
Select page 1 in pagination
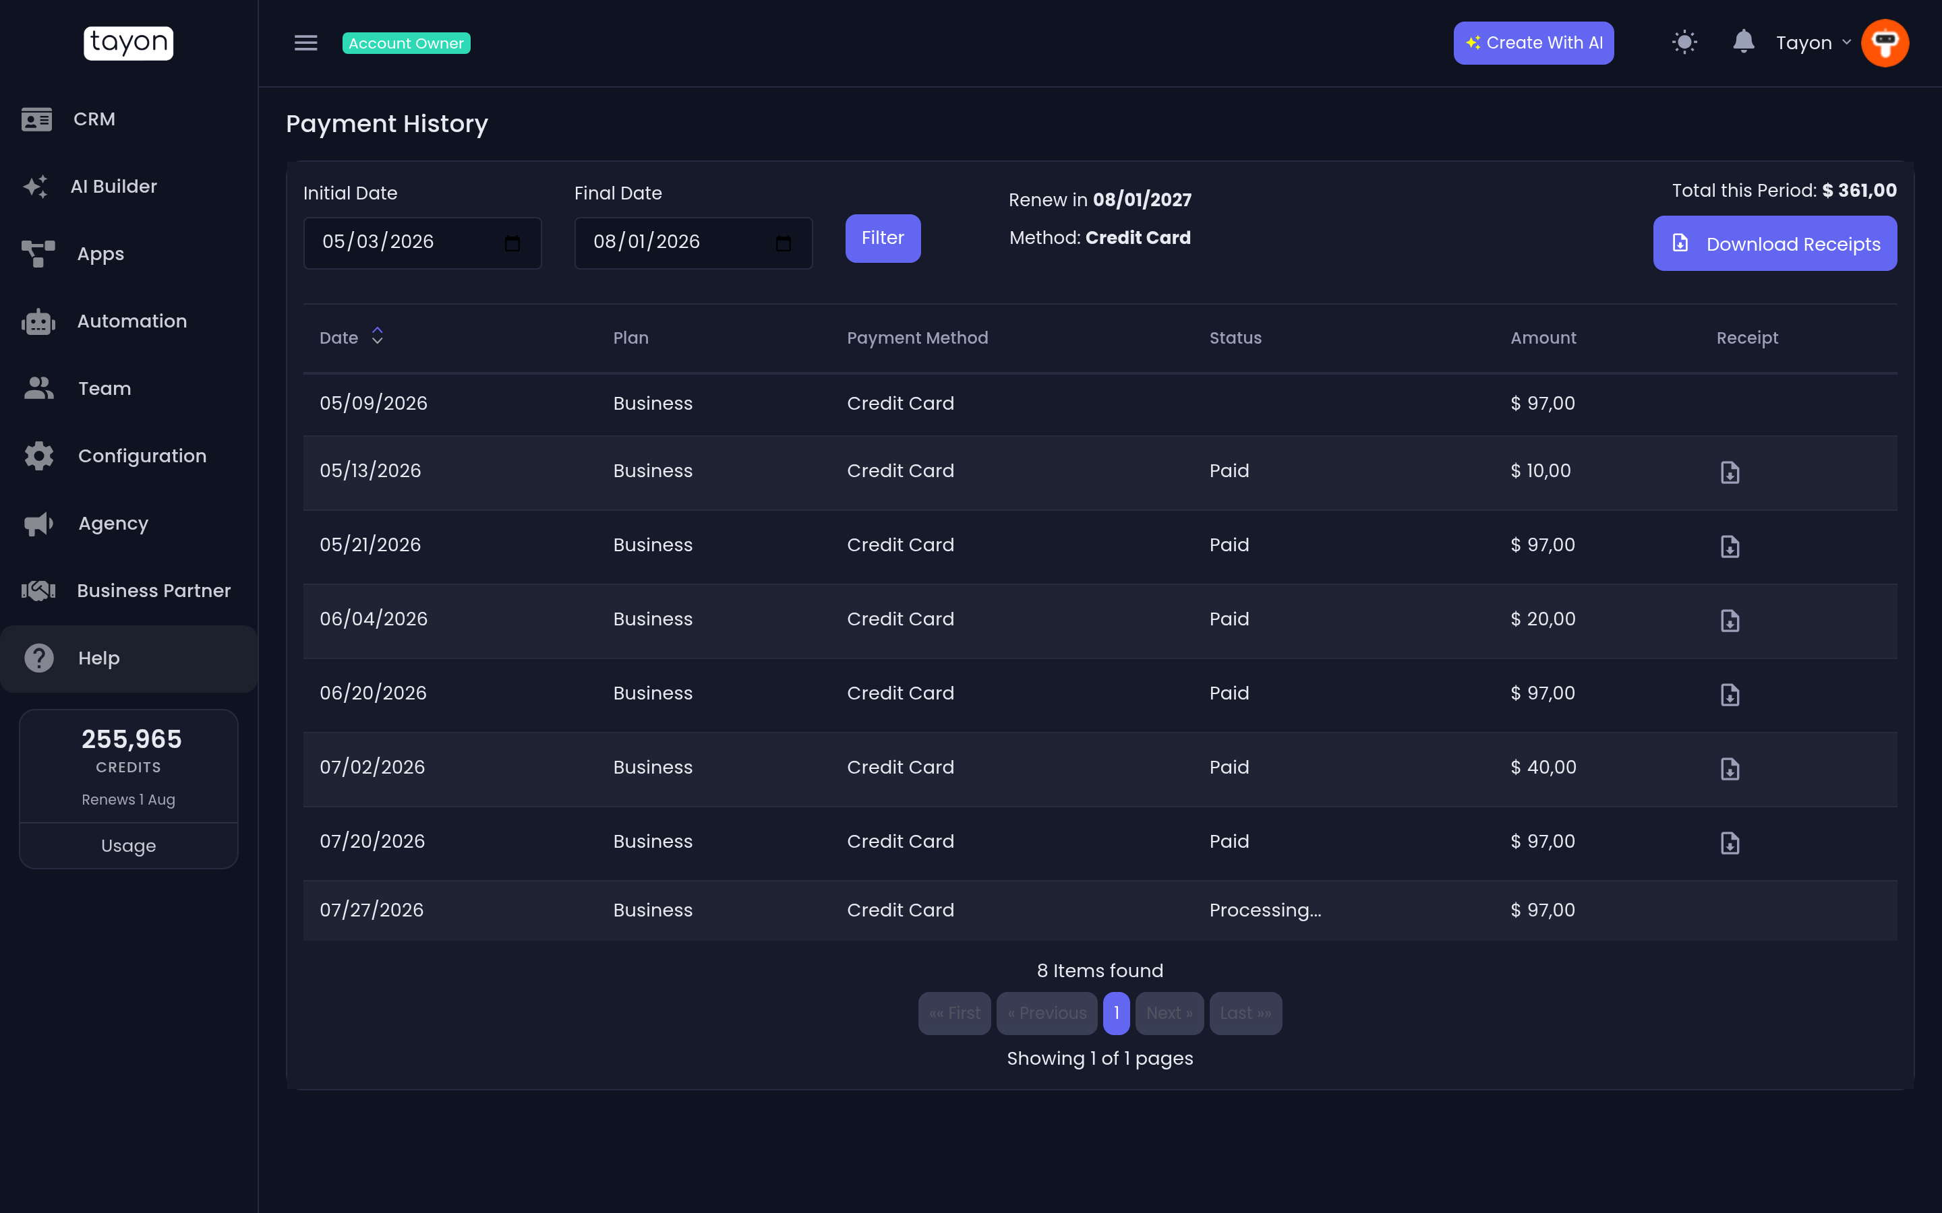click(x=1116, y=1014)
